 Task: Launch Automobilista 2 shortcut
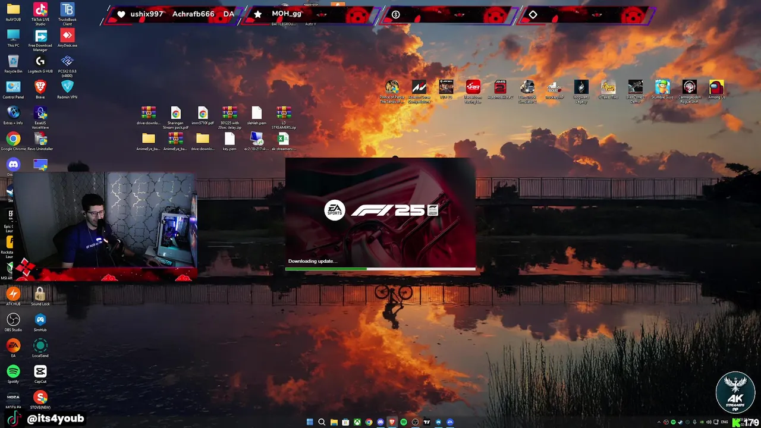coord(500,89)
